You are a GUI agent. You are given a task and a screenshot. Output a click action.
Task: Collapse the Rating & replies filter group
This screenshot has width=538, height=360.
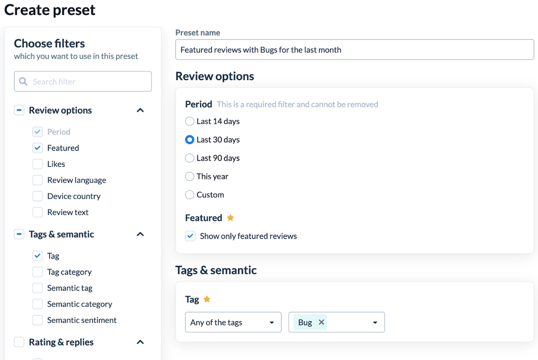pyautogui.click(x=140, y=342)
